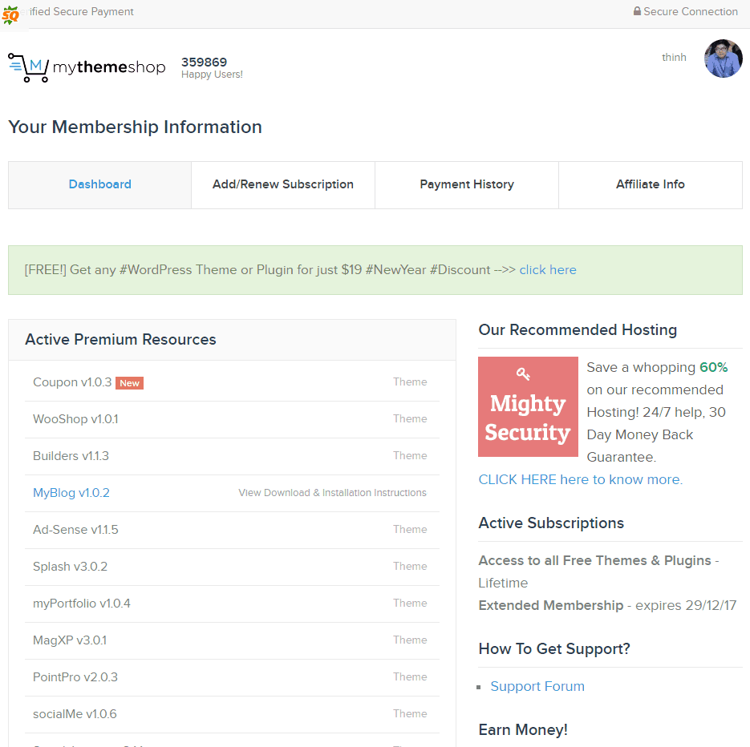Open 'CLICK HERE here to know more' link
The height and width of the screenshot is (747, 750).
pyautogui.click(x=581, y=479)
